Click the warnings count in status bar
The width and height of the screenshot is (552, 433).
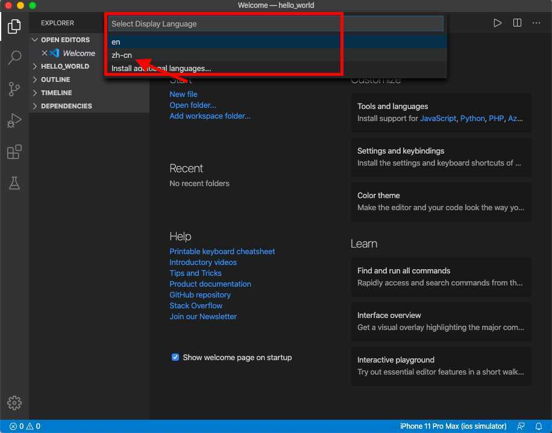point(33,426)
